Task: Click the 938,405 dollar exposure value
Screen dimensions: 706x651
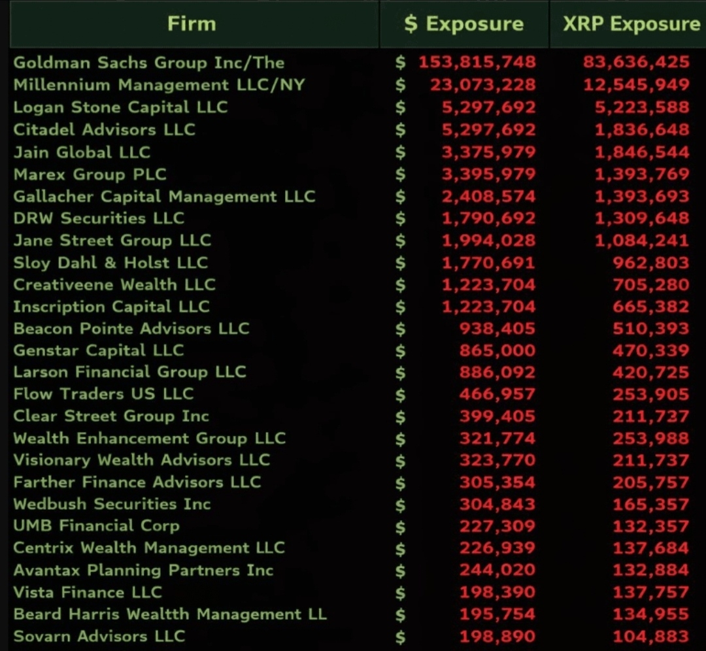Action: click(497, 329)
